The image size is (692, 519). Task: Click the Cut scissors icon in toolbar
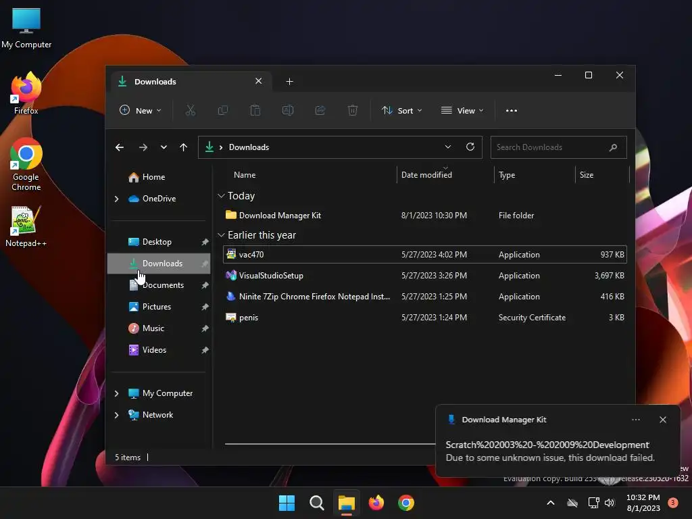tap(190, 110)
